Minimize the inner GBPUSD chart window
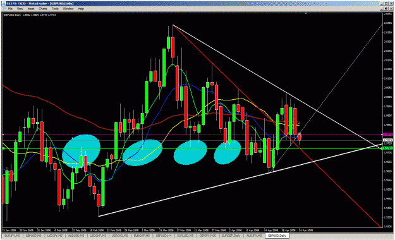The height and width of the screenshot is (240, 395). click(382, 9)
